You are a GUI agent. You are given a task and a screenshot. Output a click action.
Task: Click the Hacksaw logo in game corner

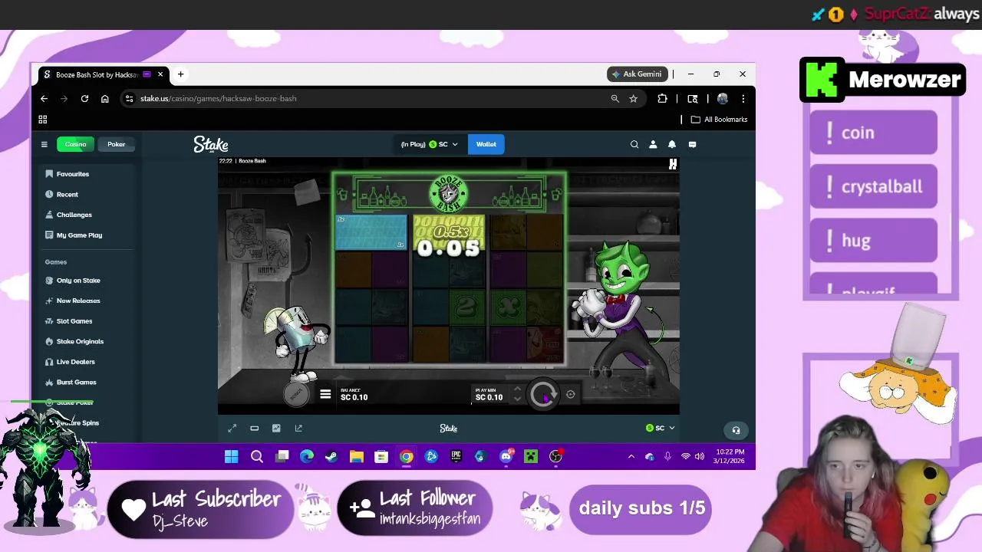(x=673, y=164)
